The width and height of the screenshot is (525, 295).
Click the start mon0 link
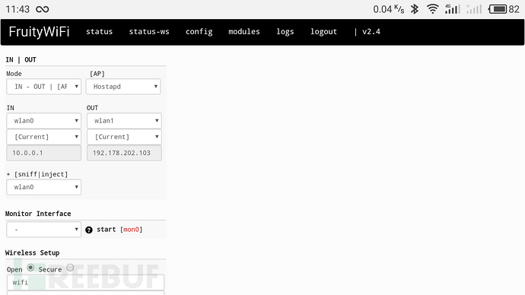point(119,230)
